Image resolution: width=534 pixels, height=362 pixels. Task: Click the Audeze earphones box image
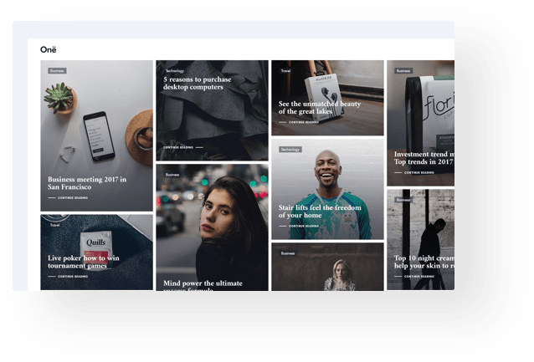[327, 98]
